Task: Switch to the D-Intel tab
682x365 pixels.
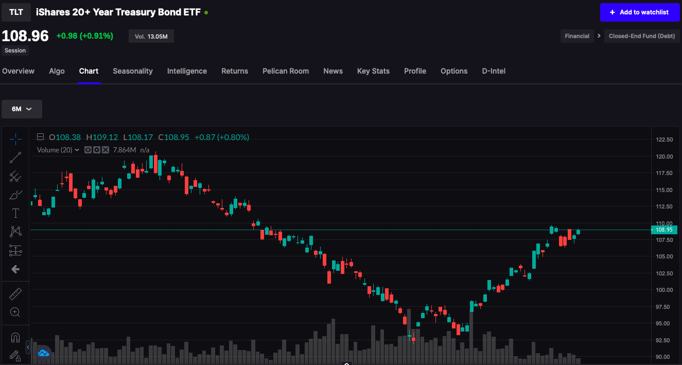Action: click(x=494, y=71)
